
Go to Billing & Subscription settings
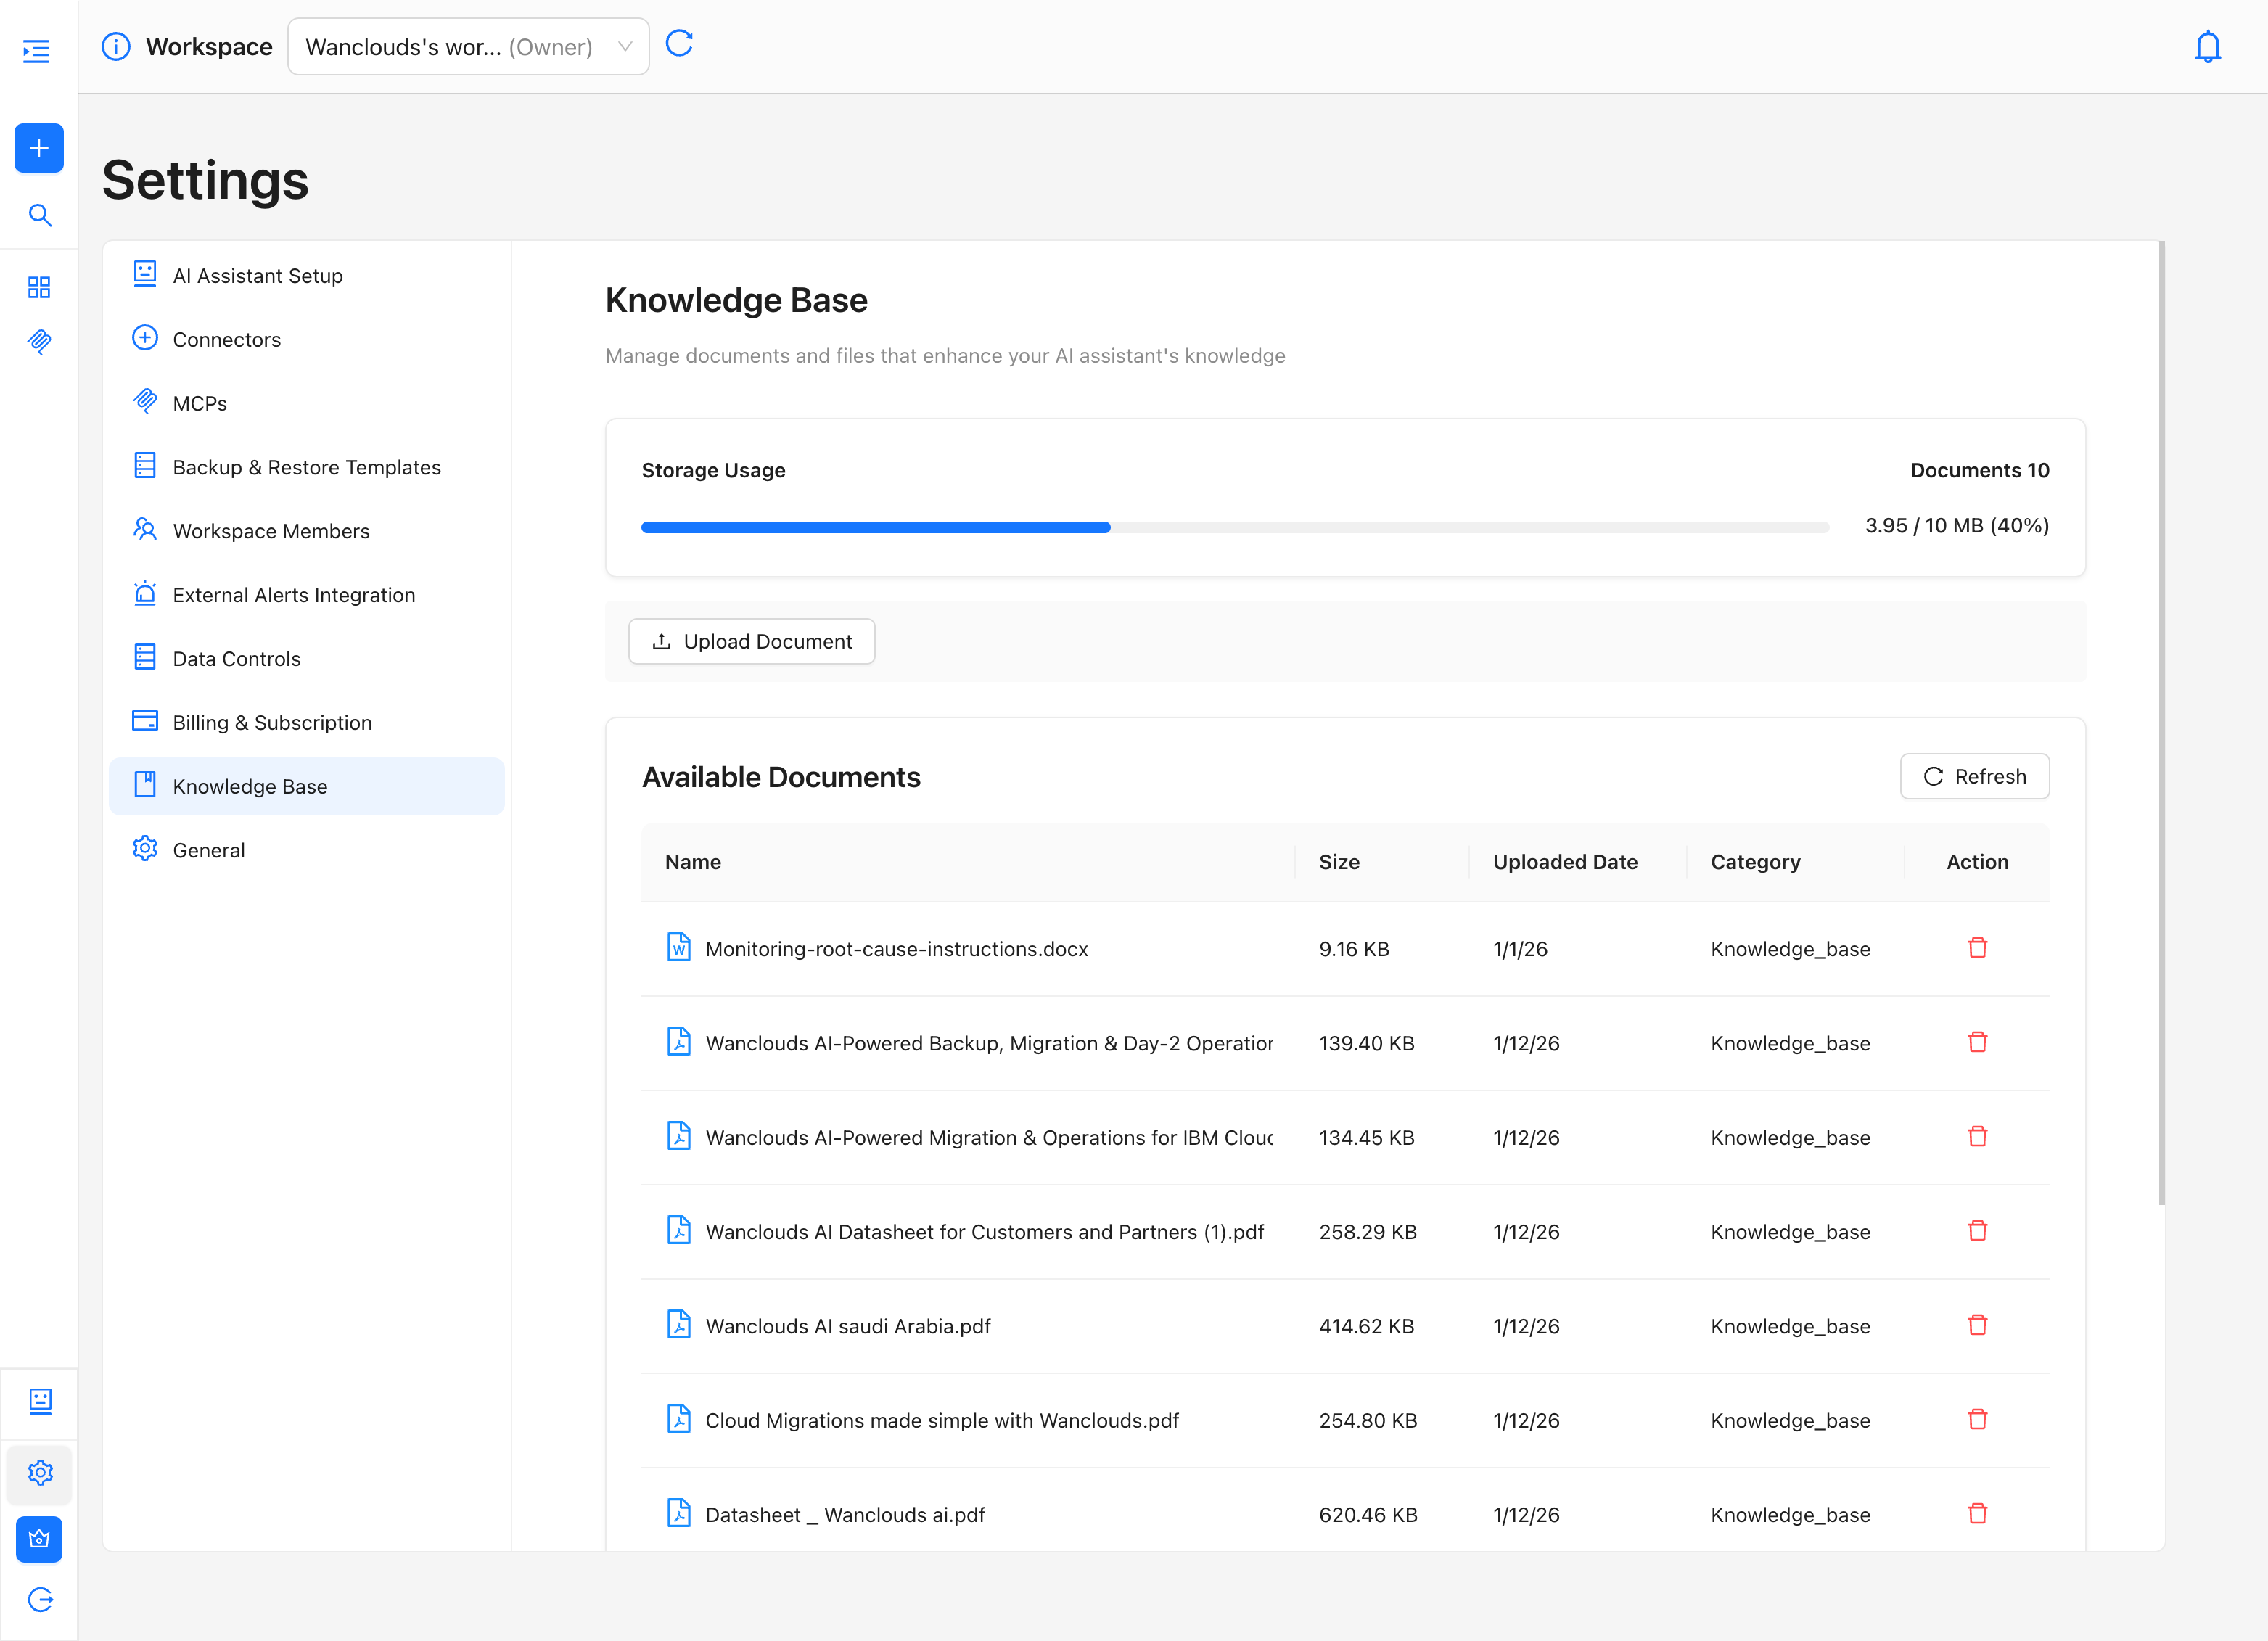point(271,722)
